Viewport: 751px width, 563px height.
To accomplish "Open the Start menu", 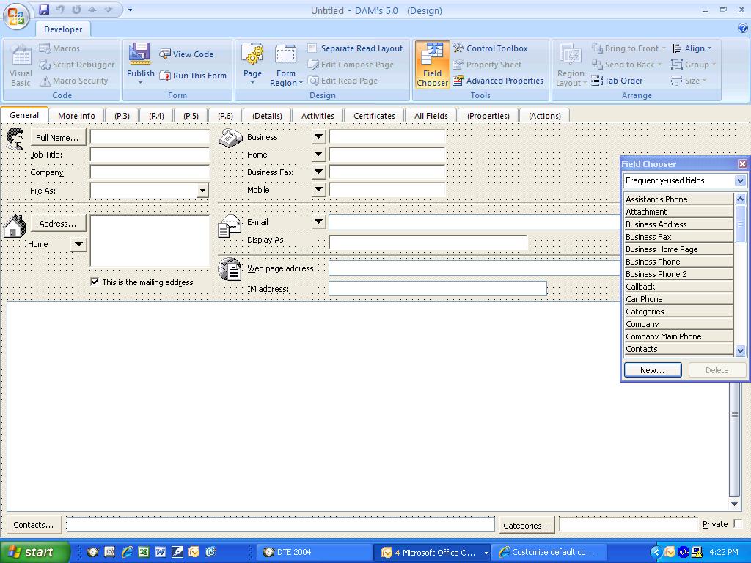I will [x=34, y=552].
